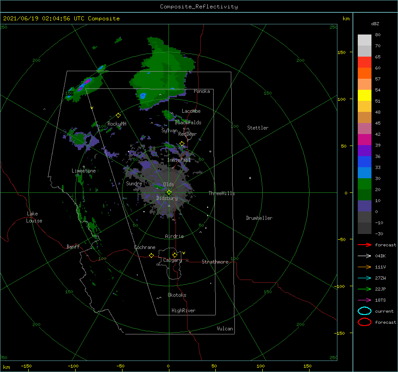Click the 2021/06/19 UTC timestamp
The width and height of the screenshot is (398, 372).
(x=61, y=19)
